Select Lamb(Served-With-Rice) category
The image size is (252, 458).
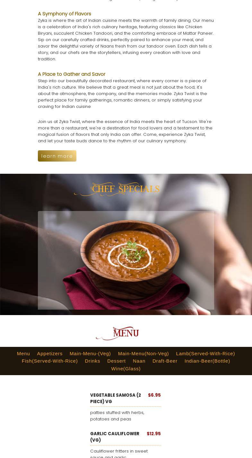(205, 353)
